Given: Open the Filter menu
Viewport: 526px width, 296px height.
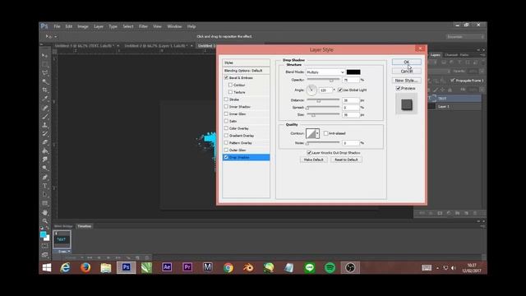Looking at the screenshot, I should click(143, 26).
